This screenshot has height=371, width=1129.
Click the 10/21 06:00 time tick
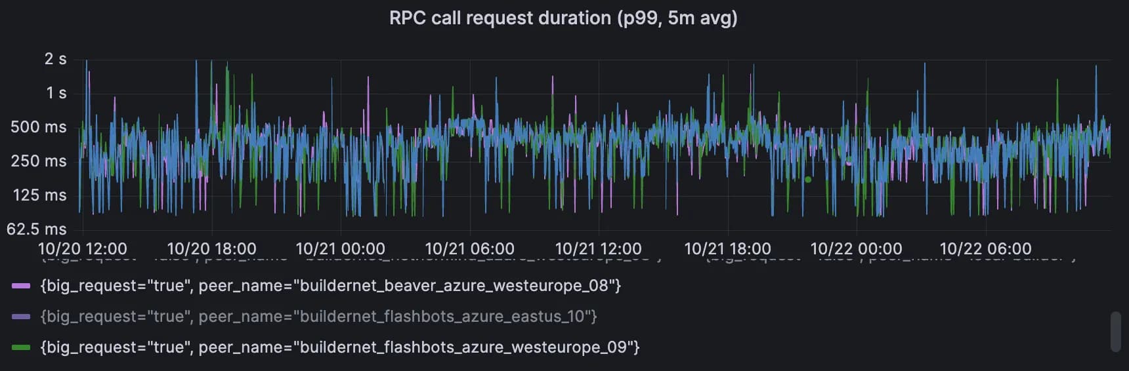(x=469, y=249)
